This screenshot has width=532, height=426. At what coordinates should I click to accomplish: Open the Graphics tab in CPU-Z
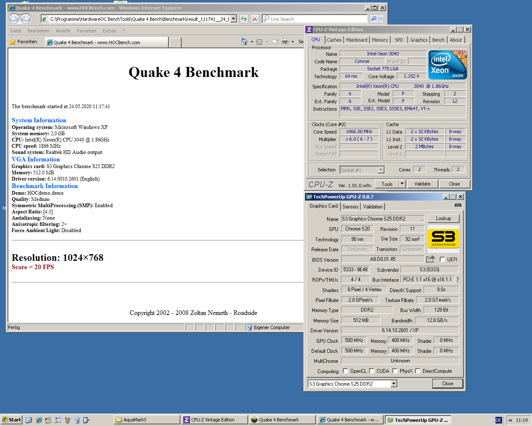point(419,40)
